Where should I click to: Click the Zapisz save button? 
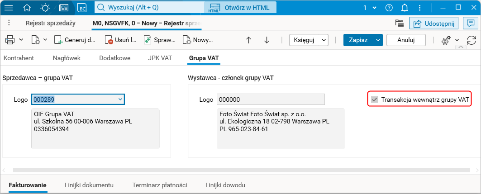tap(358, 40)
